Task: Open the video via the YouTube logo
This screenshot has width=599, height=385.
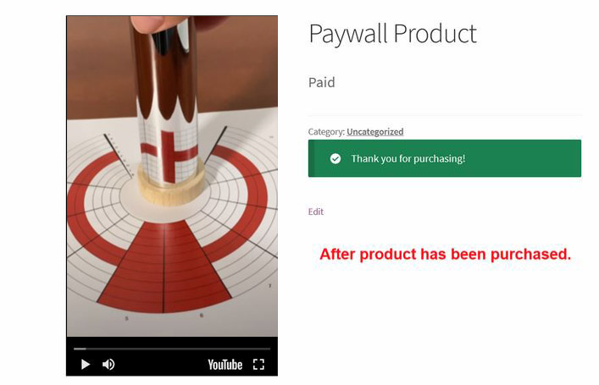Action: click(x=225, y=365)
